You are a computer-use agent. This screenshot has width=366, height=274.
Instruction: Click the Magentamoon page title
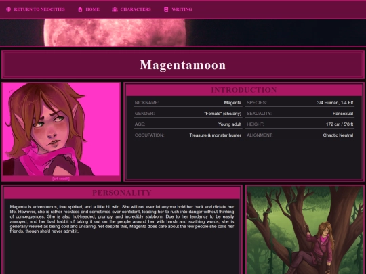pos(183,65)
